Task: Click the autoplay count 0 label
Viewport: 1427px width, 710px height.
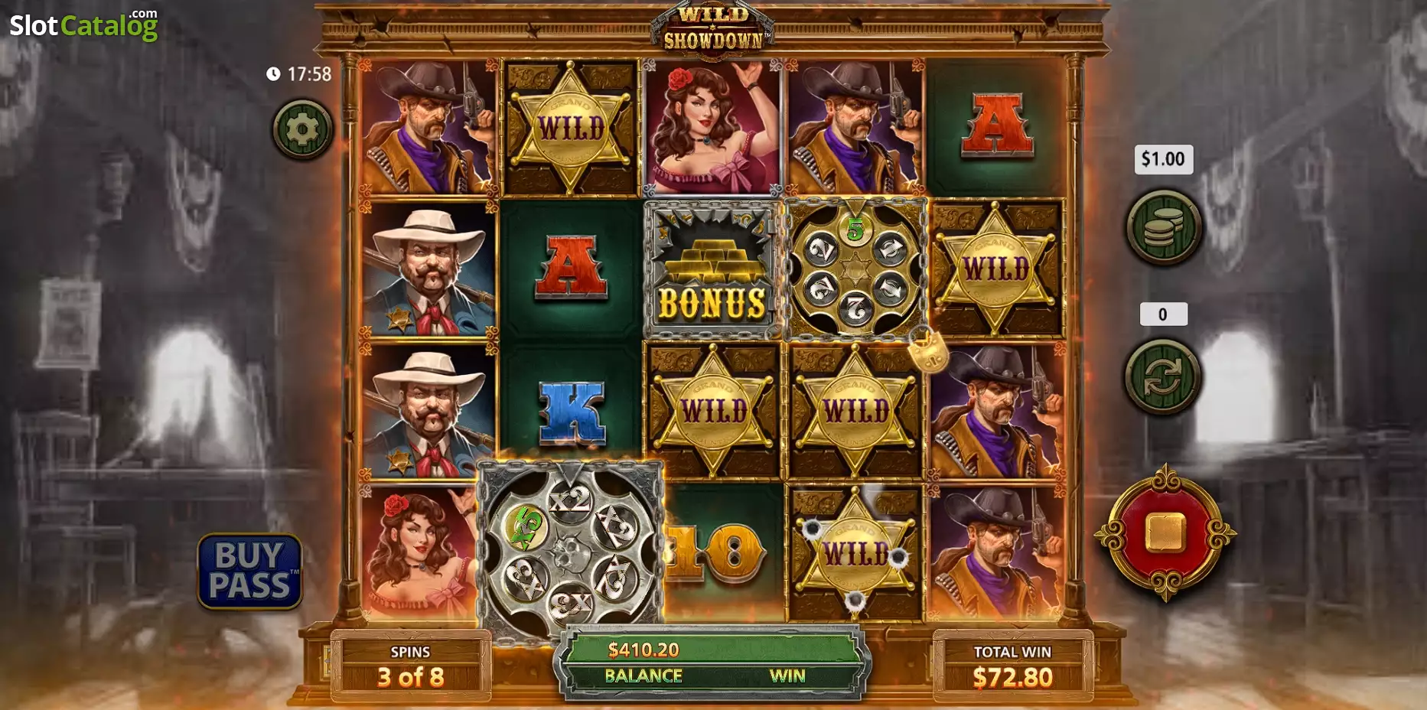Action: point(1163,314)
